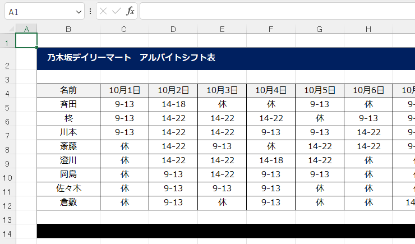415x244 pixels.
Task: Click the name cell 佐々木
Action: click(68, 189)
